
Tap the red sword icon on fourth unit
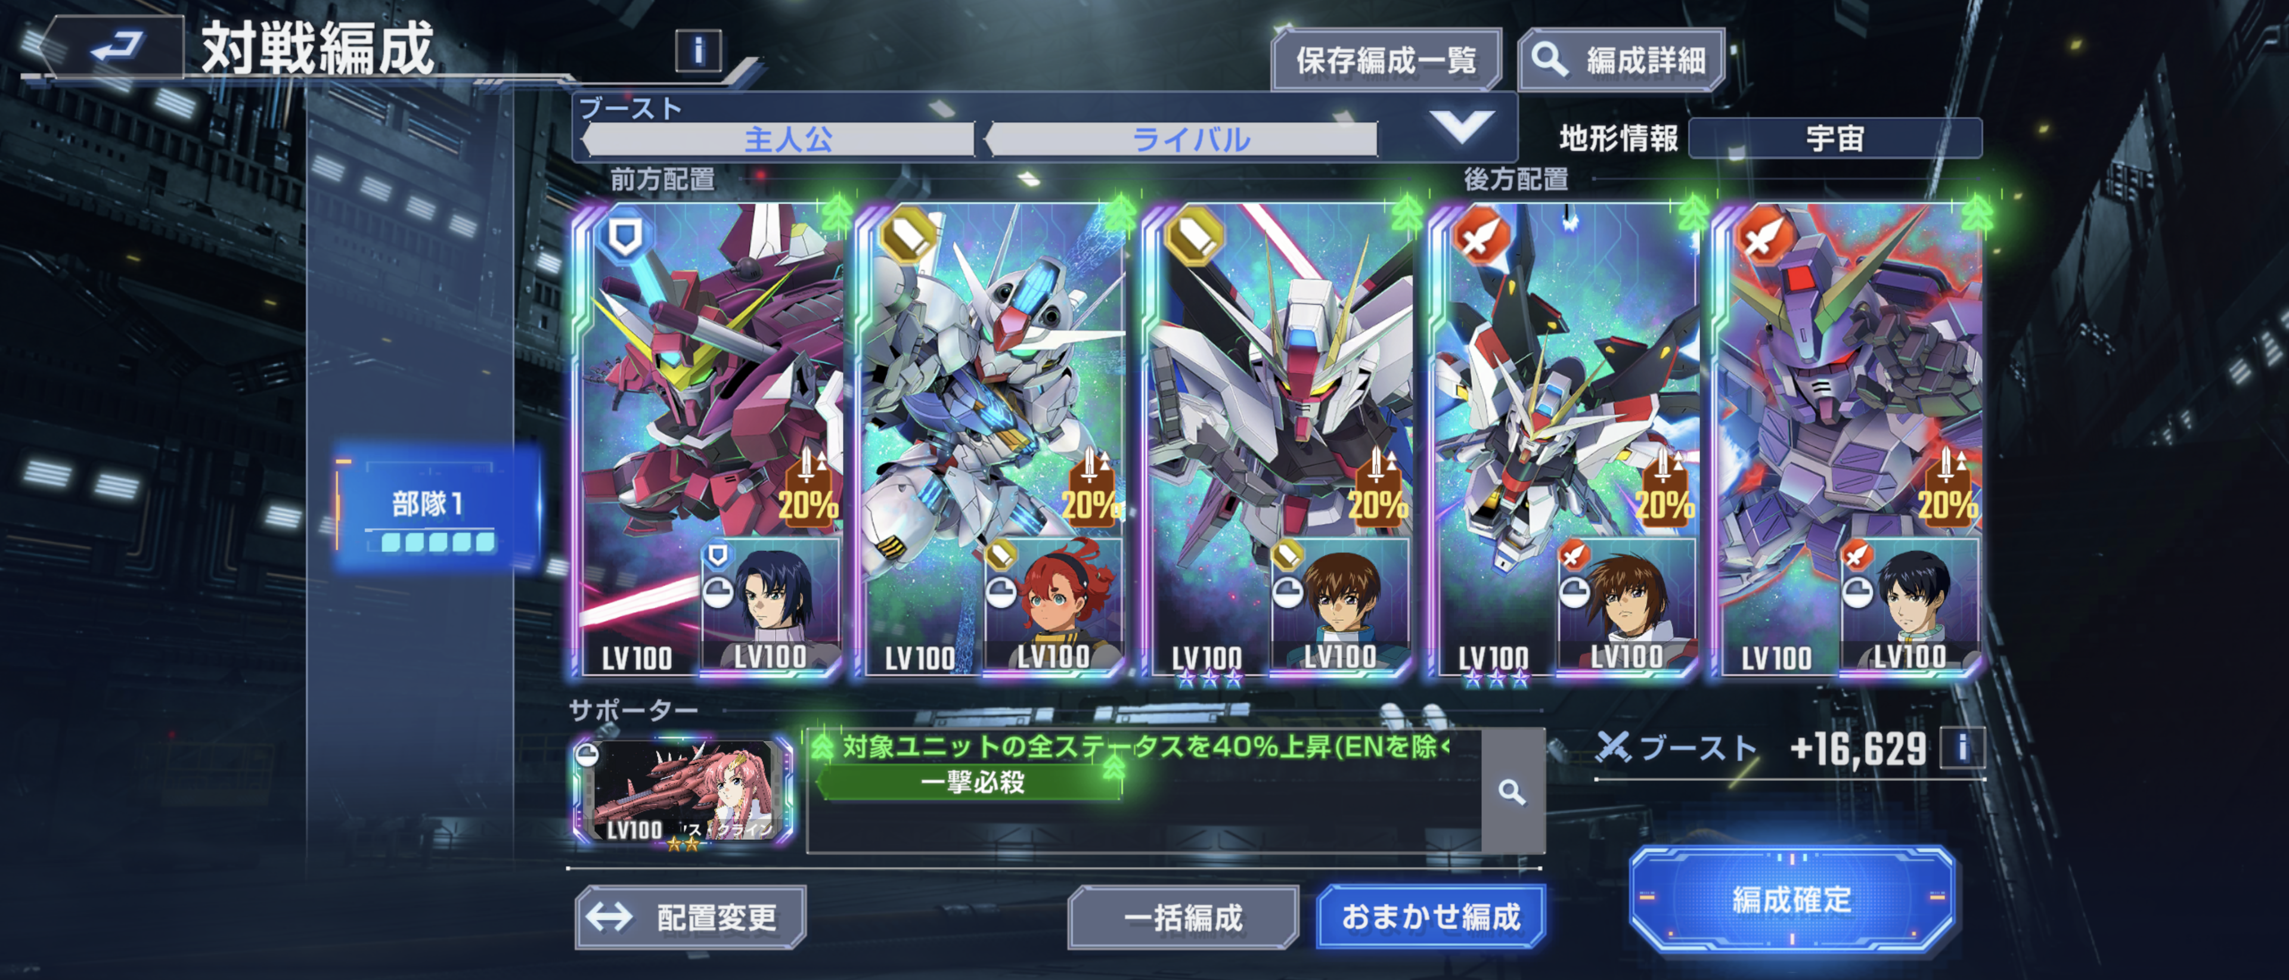pyautogui.click(x=1480, y=236)
